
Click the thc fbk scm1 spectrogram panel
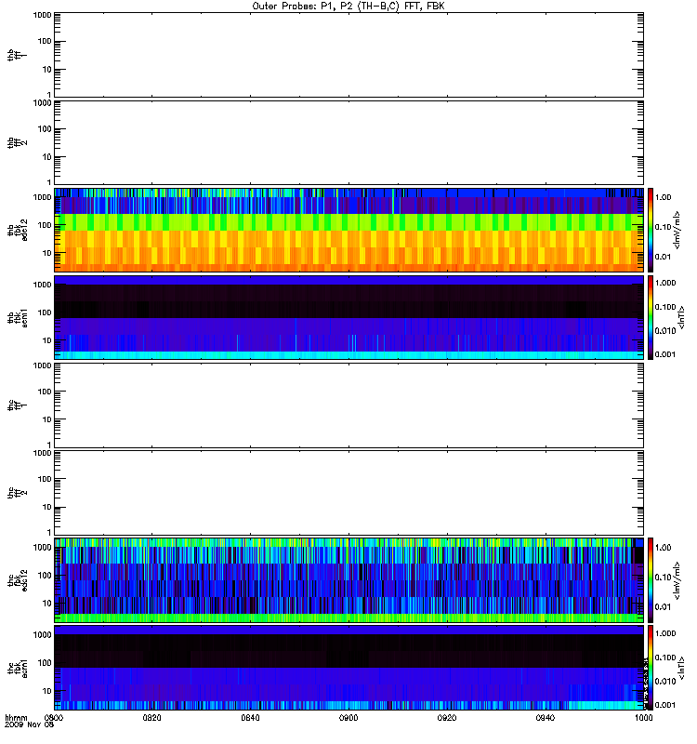(x=348, y=668)
